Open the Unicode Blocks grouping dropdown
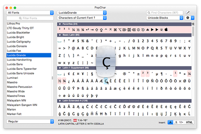The width and height of the screenshot is (201, 134). [165, 18]
